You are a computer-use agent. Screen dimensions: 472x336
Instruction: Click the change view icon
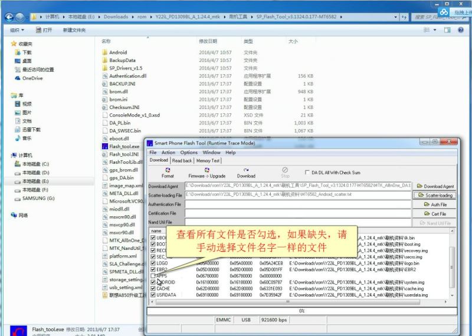tap(427, 30)
